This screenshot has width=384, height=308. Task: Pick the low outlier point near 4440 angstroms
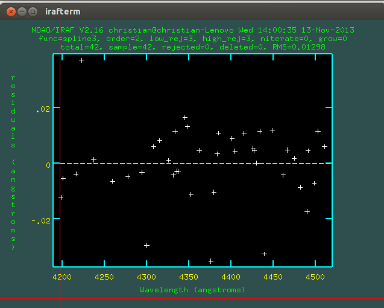[x=264, y=254]
